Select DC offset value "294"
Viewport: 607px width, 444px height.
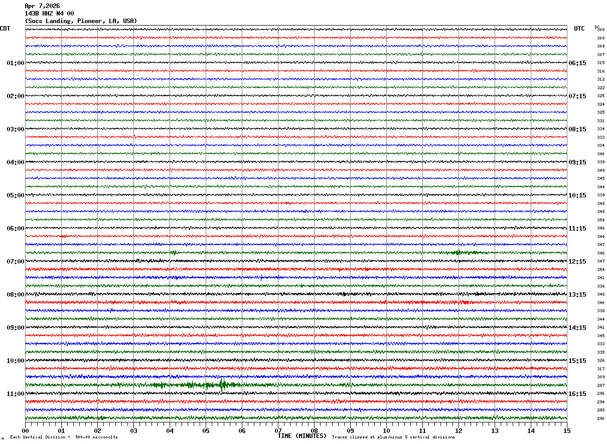coord(600,402)
